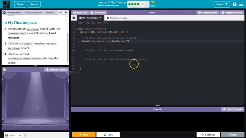Open Version History
The width and height of the screenshot is (246, 138).
coord(232,13)
